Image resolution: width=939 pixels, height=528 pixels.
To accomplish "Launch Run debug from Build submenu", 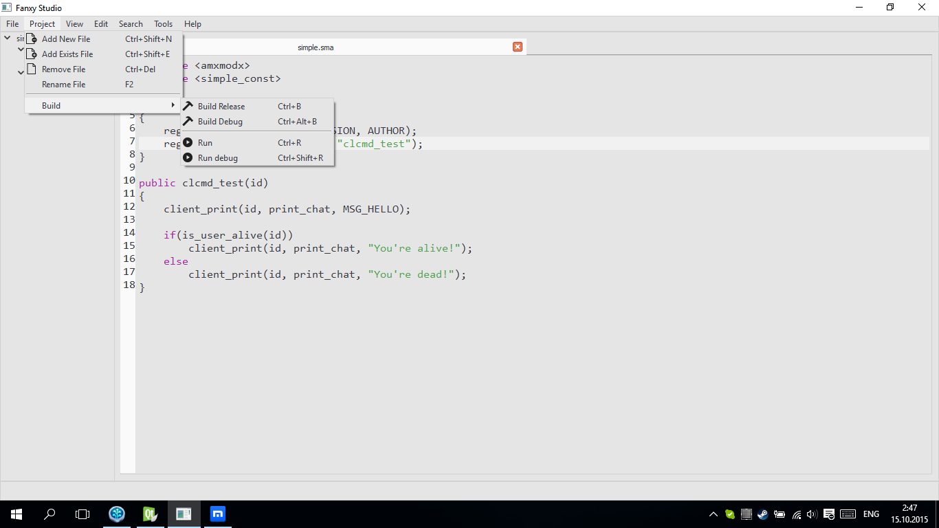I will click(257, 158).
